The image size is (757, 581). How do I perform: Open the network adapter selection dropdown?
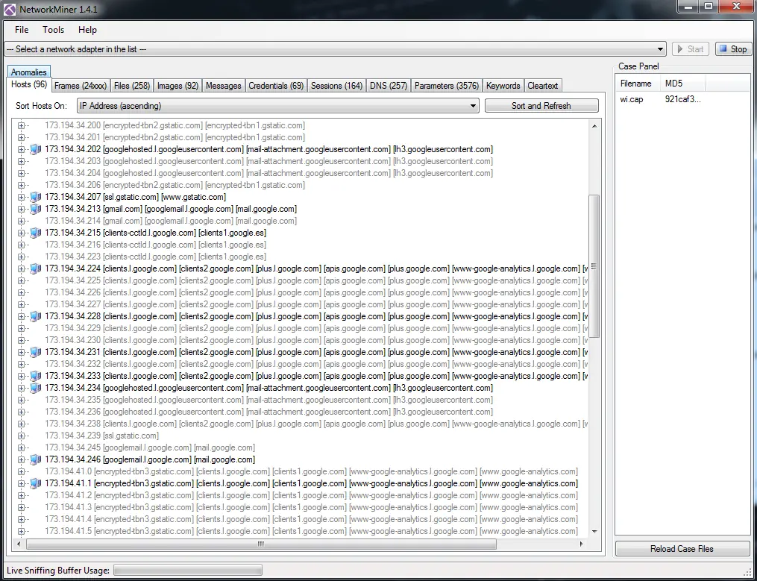tap(660, 49)
